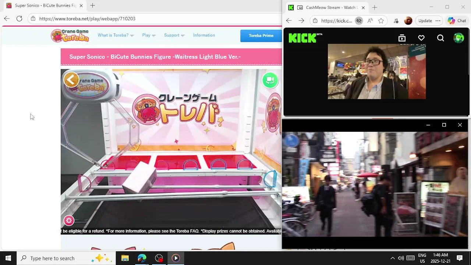Image resolution: width=471 pixels, height=265 pixels.
Task: Open Kick browse streams icon
Action: (402, 38)
